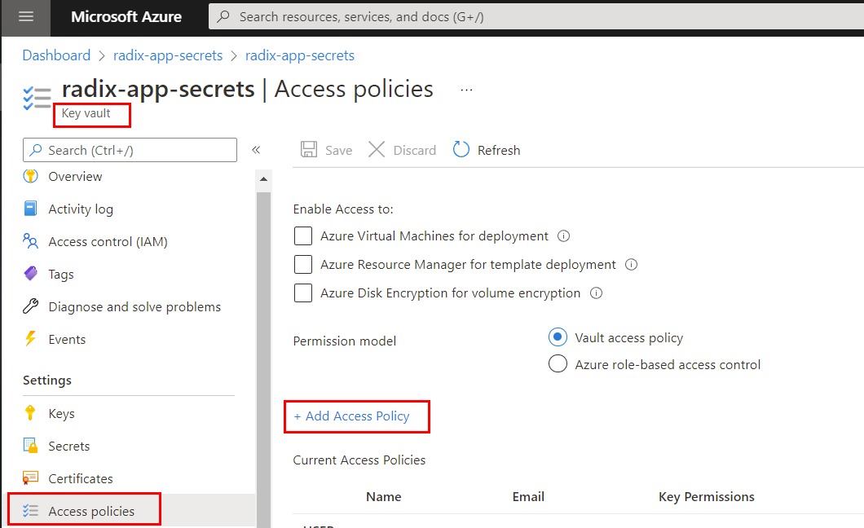The height and width of the screenshot is (528, 864).
Task: Open the portal hamburger menu
Action: (x=25, y=18)
